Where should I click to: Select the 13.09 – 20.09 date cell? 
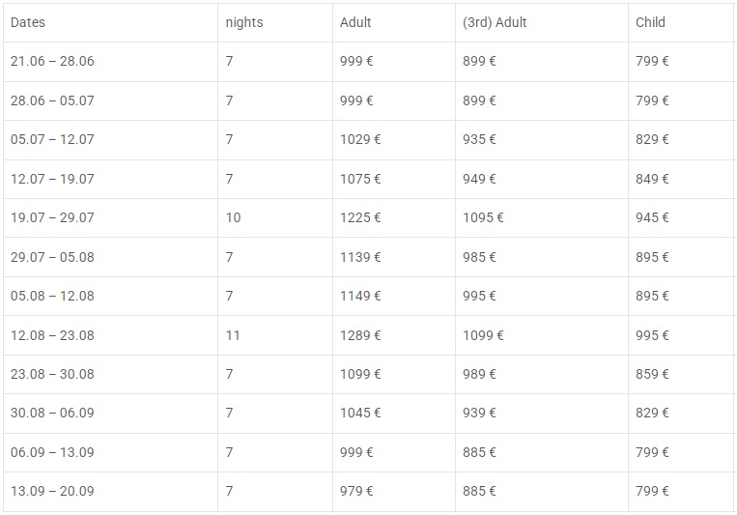[x=52, y=491]
